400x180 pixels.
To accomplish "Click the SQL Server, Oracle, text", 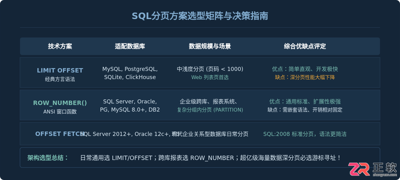I will tap(130, 102).
